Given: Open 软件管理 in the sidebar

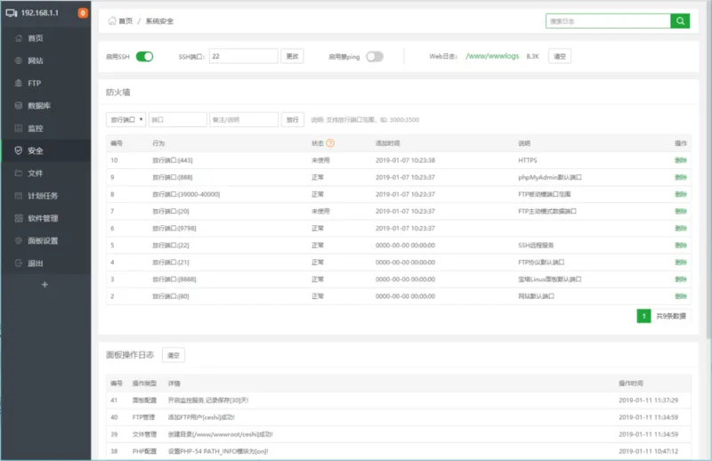Looking at the screenshot, I should coord(43,218).
